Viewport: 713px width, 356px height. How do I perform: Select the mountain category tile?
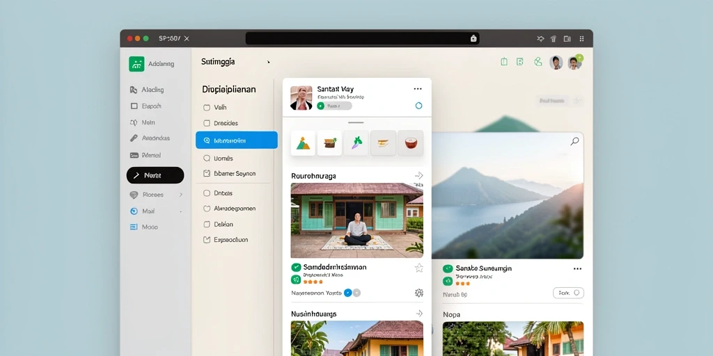303,143
